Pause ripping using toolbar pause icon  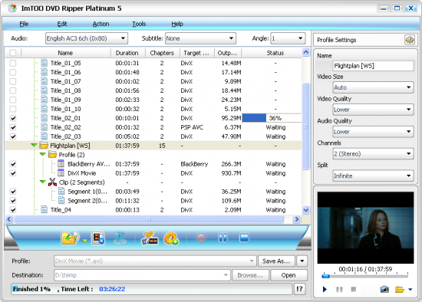(223, 238)
